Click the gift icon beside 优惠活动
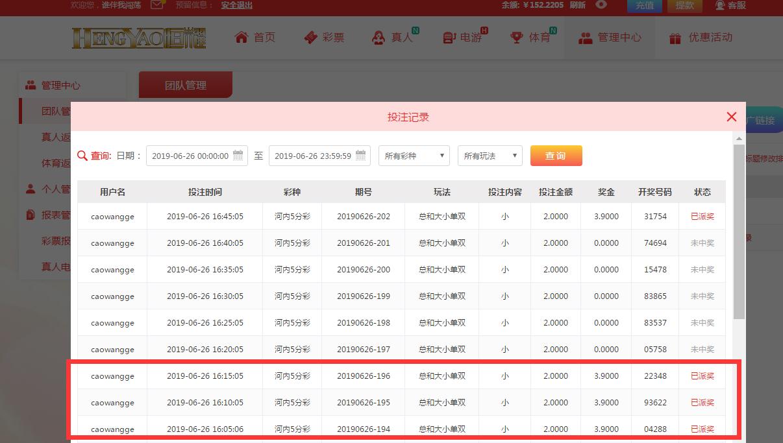This screenshot has width=783, height=443. point(675,38)
